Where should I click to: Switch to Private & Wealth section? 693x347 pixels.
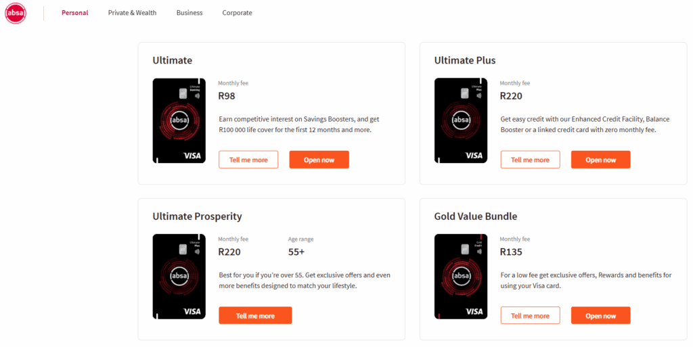click(132, 13)
